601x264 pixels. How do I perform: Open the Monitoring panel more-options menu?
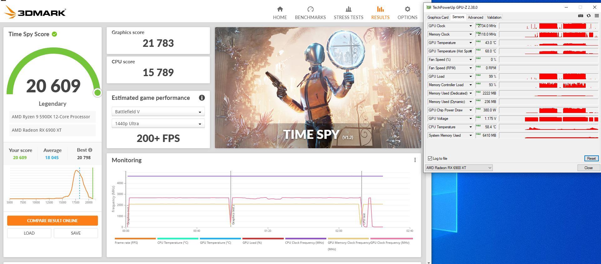pos(415,160)
